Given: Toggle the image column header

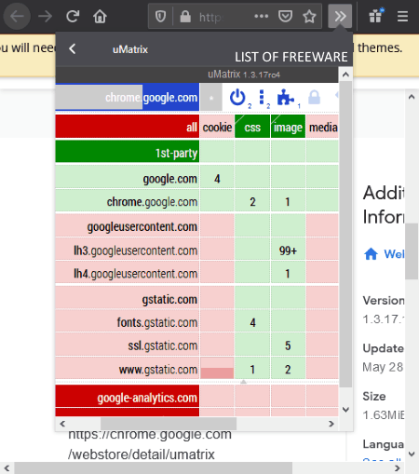Looking at the screenshot, I should (288, 127).
